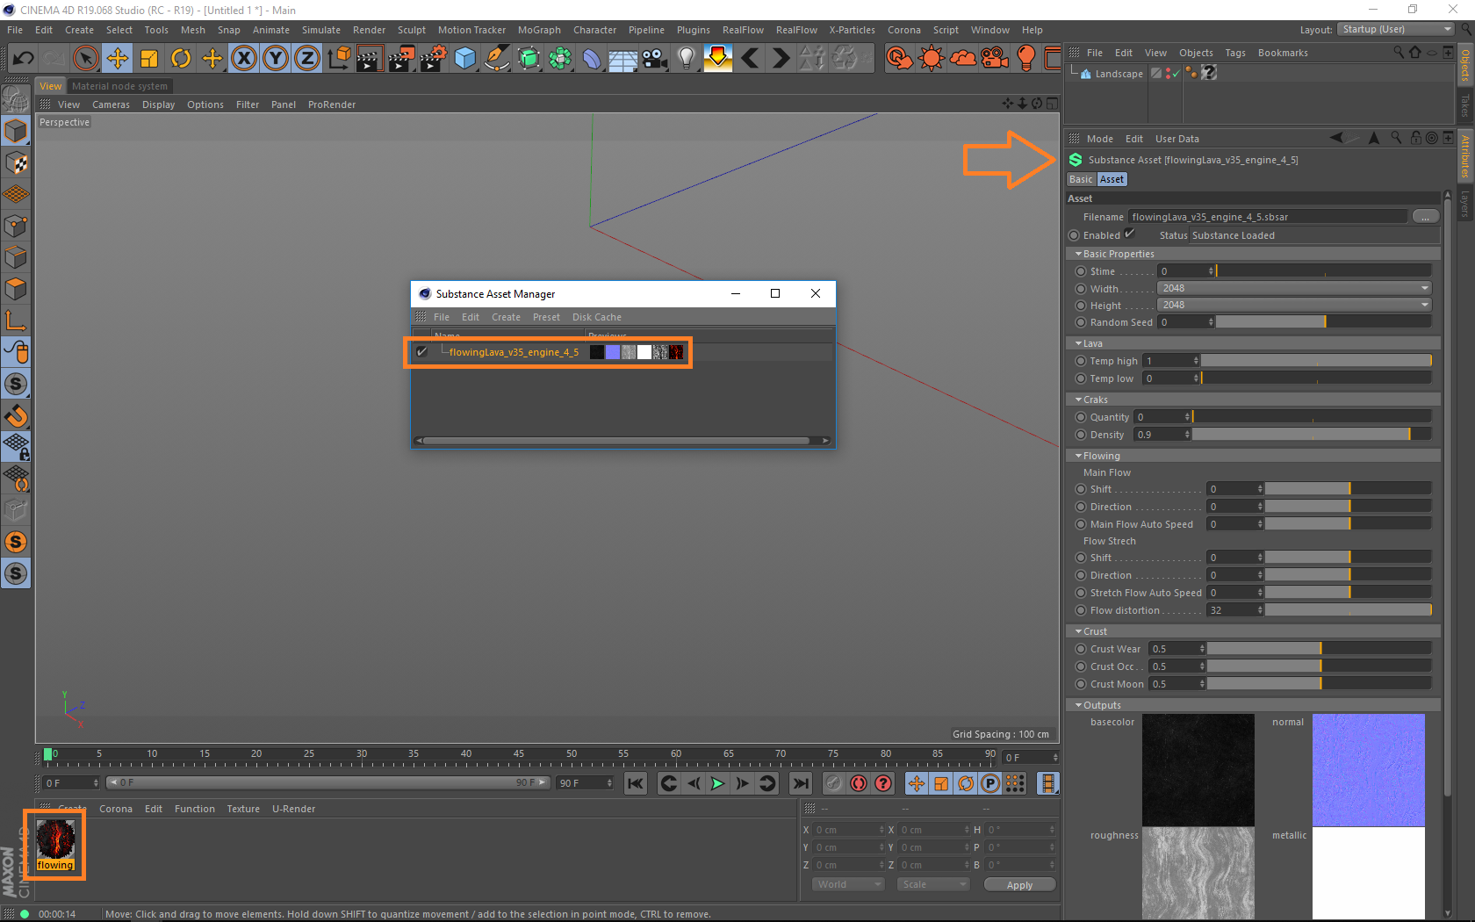Switch to Material node system tab
The height and width of the screenshot is (922, 1475).
[119, 86]
